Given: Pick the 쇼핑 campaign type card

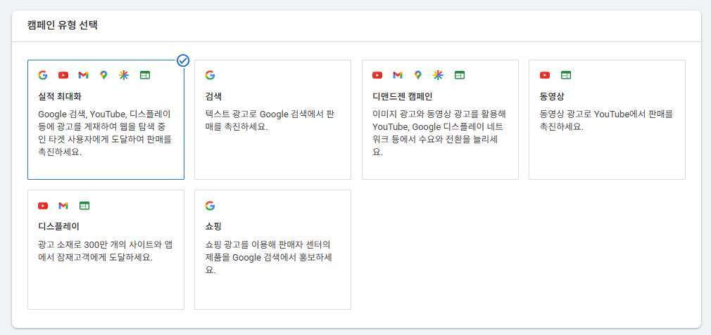Looking at the screenshot, I should 272,249.
